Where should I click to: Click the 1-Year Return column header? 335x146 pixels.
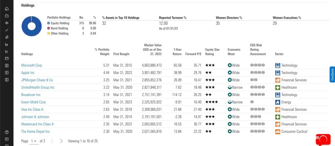click(x=177, y=52)
